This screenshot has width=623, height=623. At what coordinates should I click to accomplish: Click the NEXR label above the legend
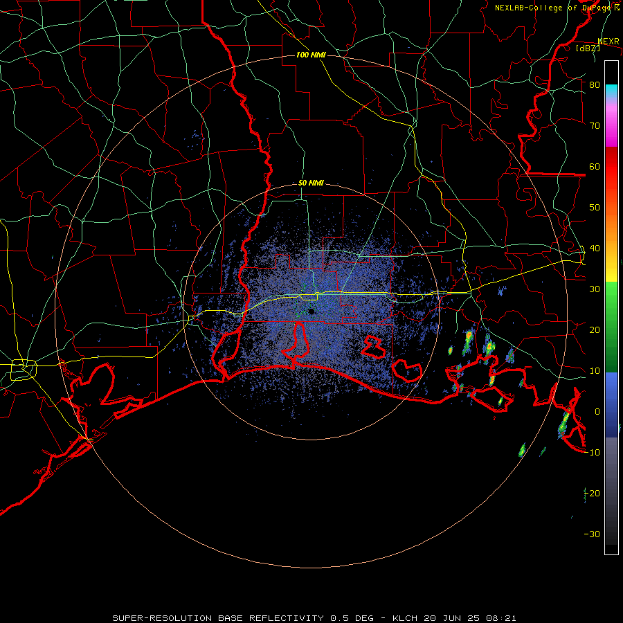coord(608,42)
